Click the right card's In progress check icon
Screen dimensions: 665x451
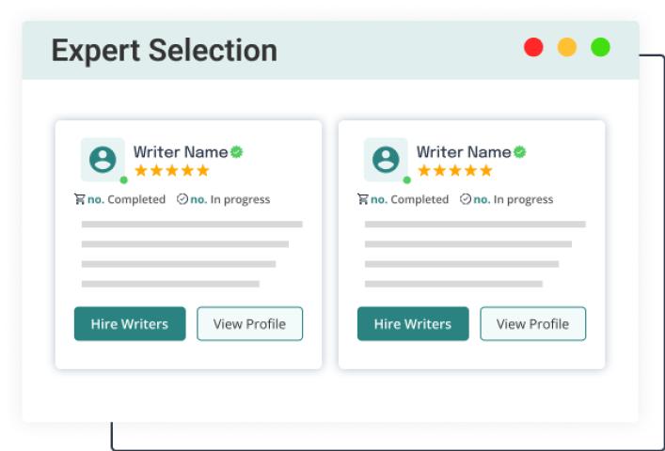pyautogui.click(x=466, y=199)
